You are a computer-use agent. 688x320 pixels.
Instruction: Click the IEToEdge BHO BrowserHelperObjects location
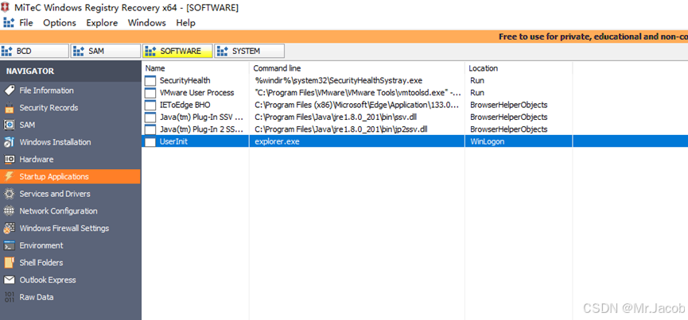[519, 105]
